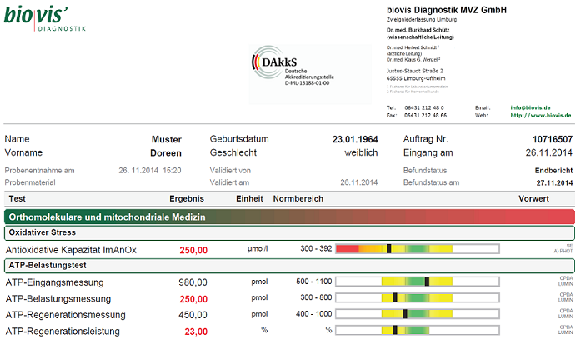The width and height of the screenshot is (581, 344).
Task: Select the norm range '300 - 392'
Action: coord(316,248)
